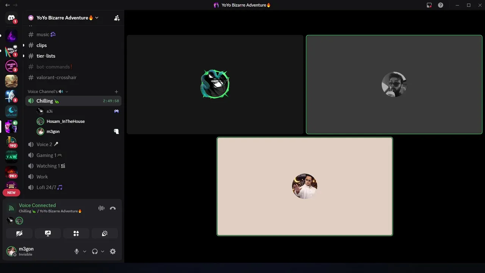Focus the bearded man avatar video tile
The image size is (485, 273).
394,85
